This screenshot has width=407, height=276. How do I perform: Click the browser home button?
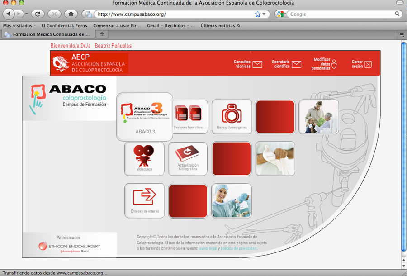(x=71, y=14)
